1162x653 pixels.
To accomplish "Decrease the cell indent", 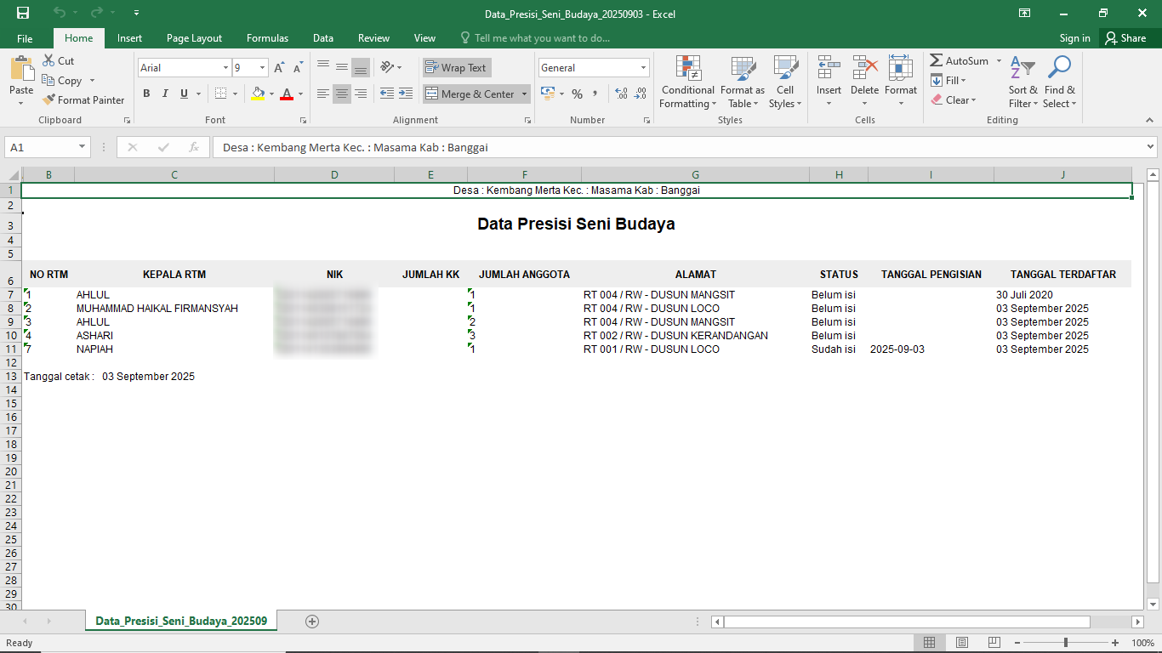I will click(x=387, y=94).
